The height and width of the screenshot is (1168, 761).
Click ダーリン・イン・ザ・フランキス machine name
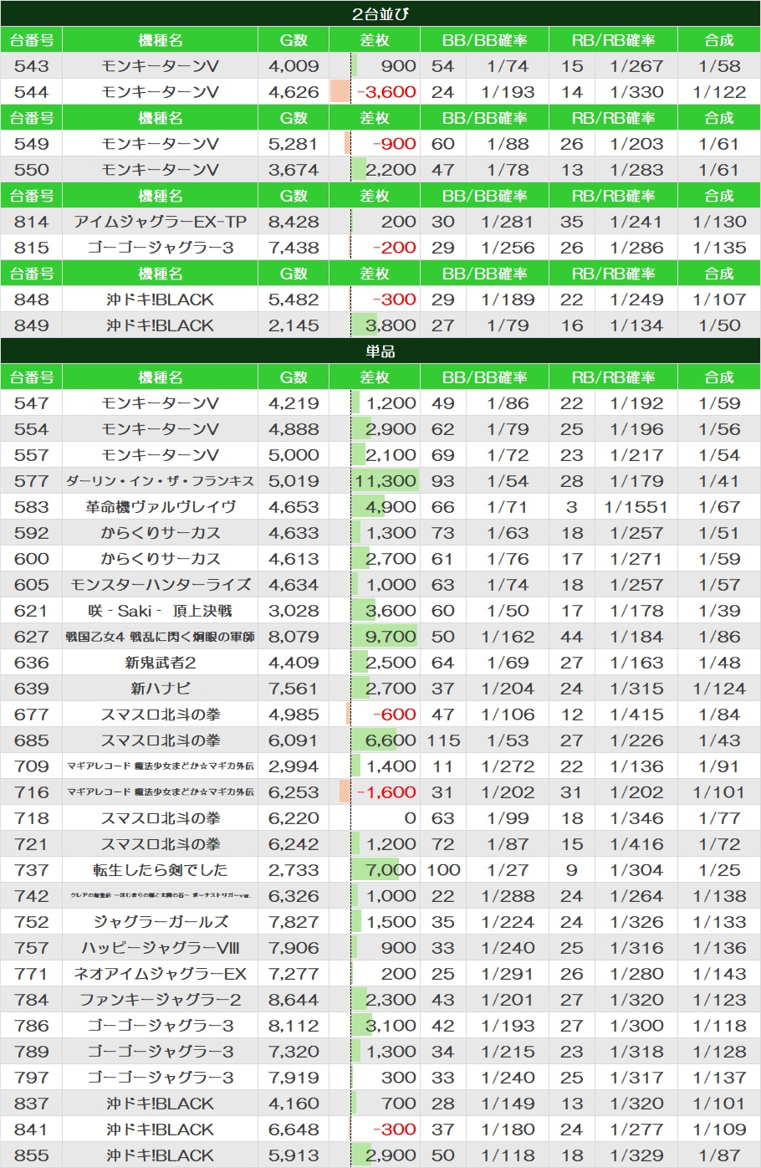160,481
